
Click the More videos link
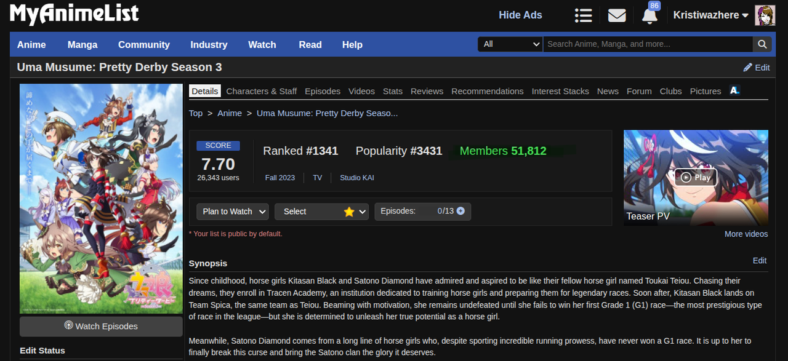coord(746,234)
